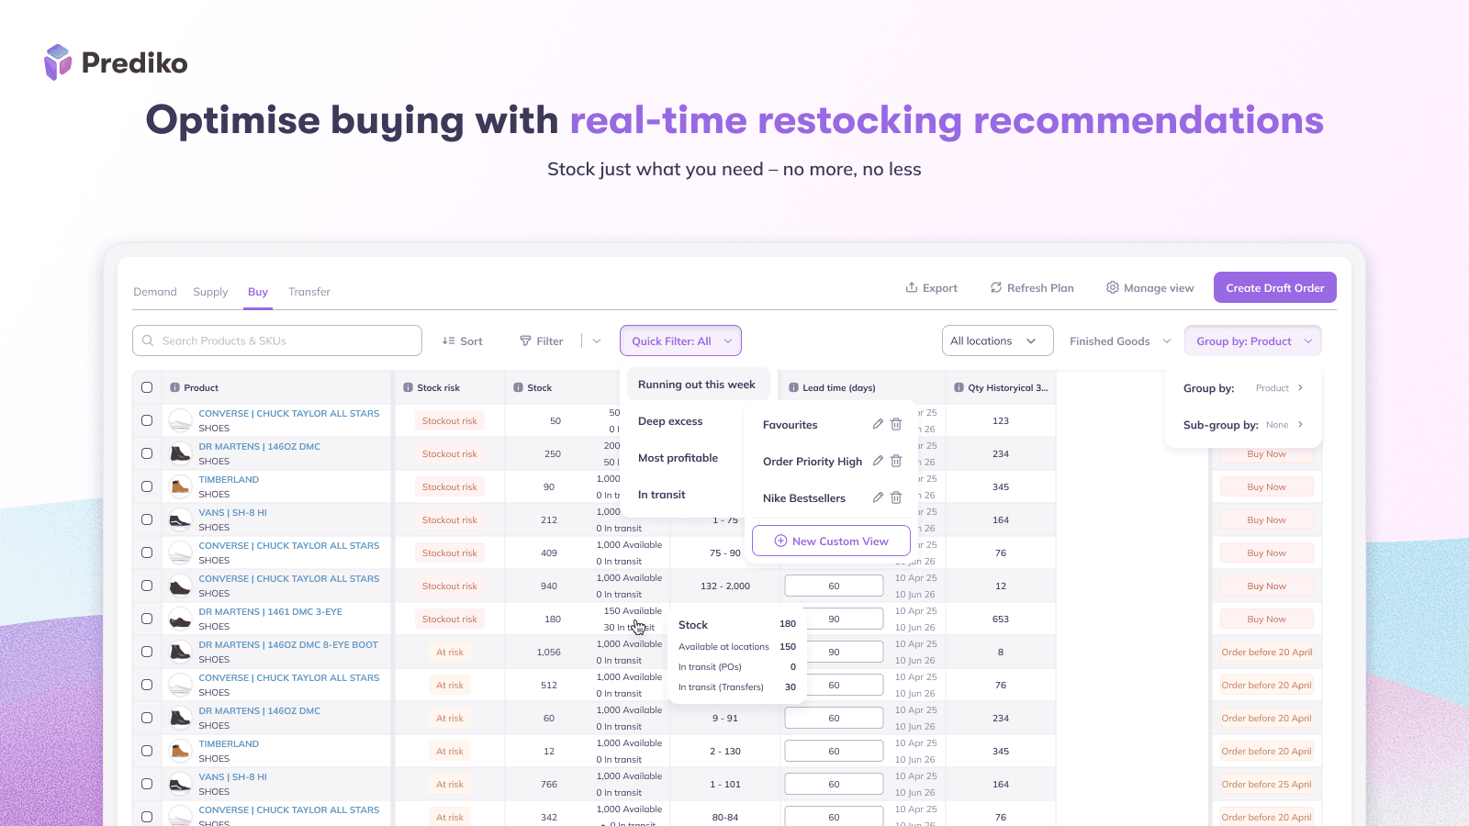Image resolution: width=1469 pixels, height=826 pixels.
Task: Apply the Order Priority High view
Action: click(x=813, y=462)
